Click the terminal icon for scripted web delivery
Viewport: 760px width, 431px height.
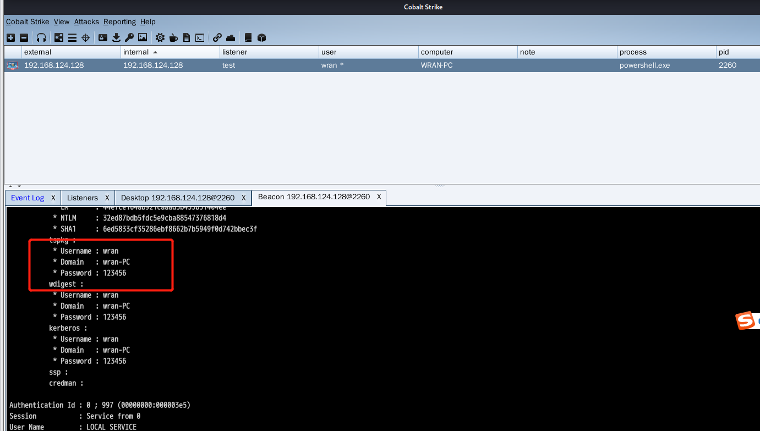(200, 38)
